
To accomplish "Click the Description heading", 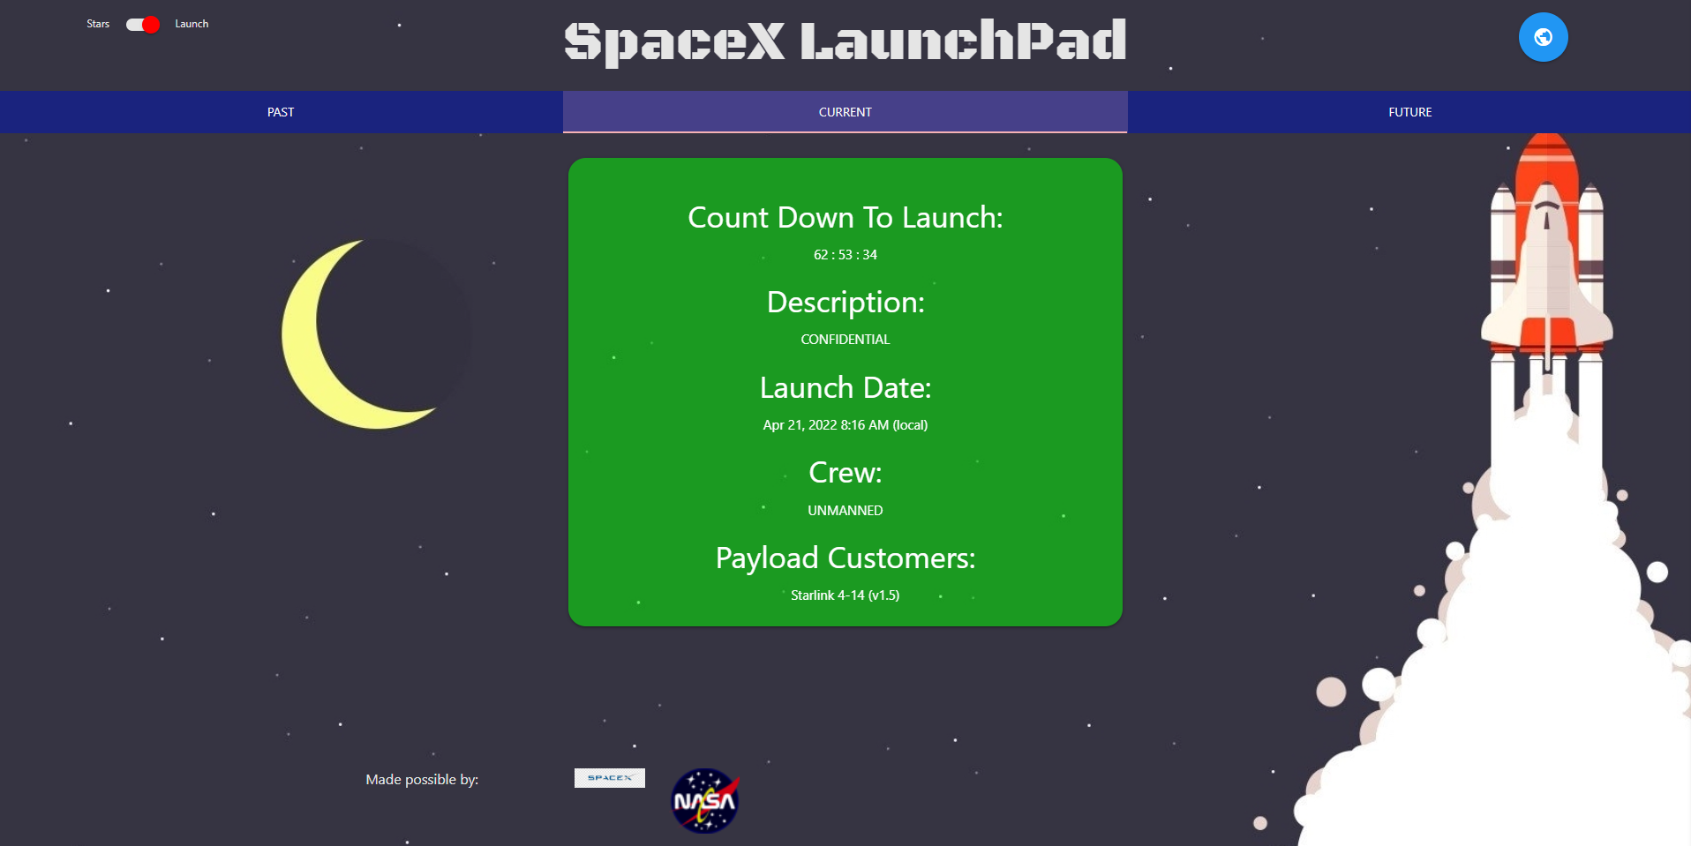I will (x=845, y=303).
